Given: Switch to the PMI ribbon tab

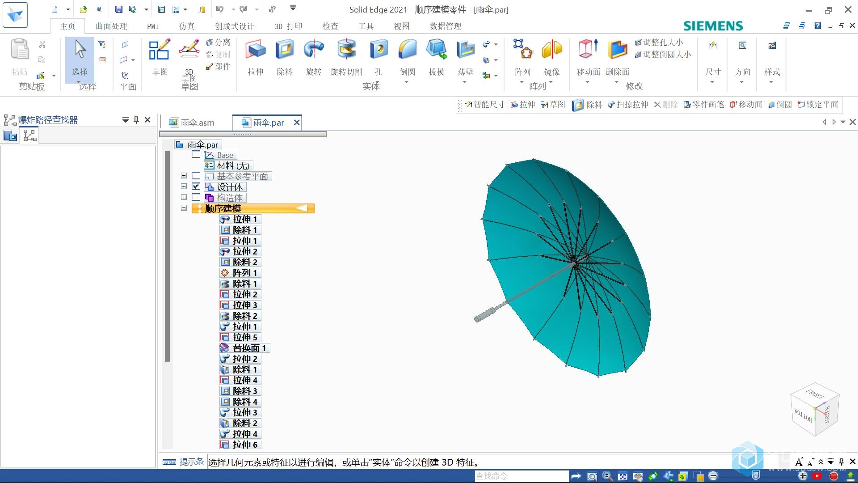Looking at the screenshot, I should pos(153,26).
